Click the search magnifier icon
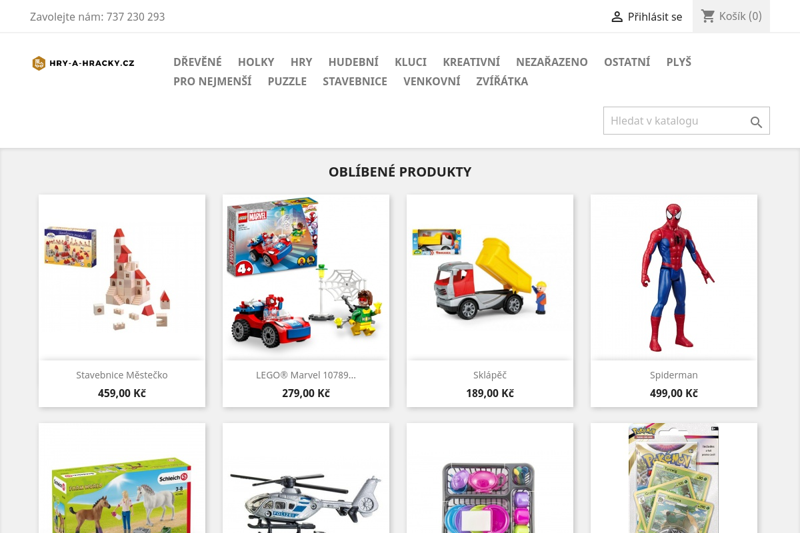This screenshot has height=533, width=800. (x=756, y=122)
